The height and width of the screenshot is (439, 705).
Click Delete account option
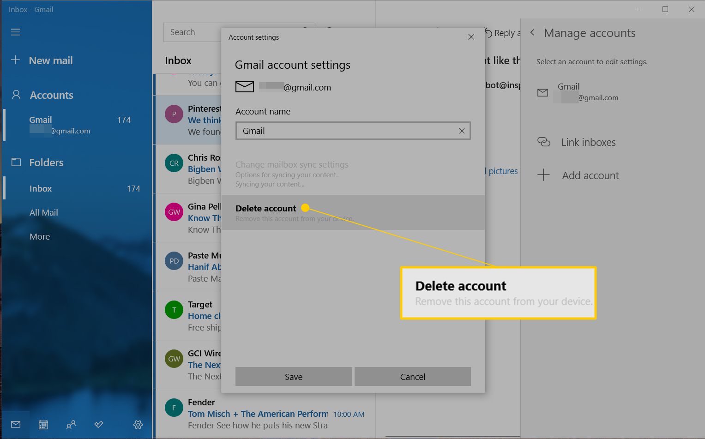click(x=353, y=212)
